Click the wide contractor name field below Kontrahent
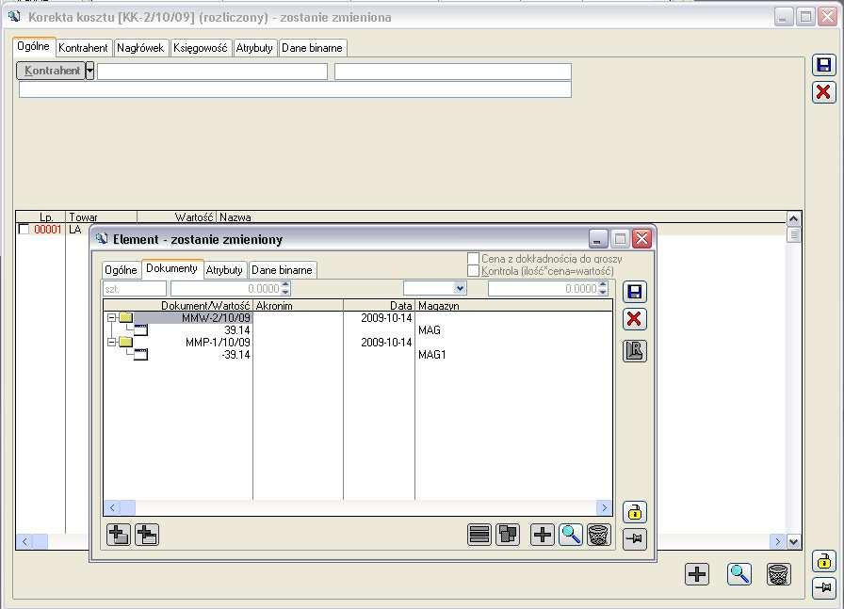 (295, 89)
